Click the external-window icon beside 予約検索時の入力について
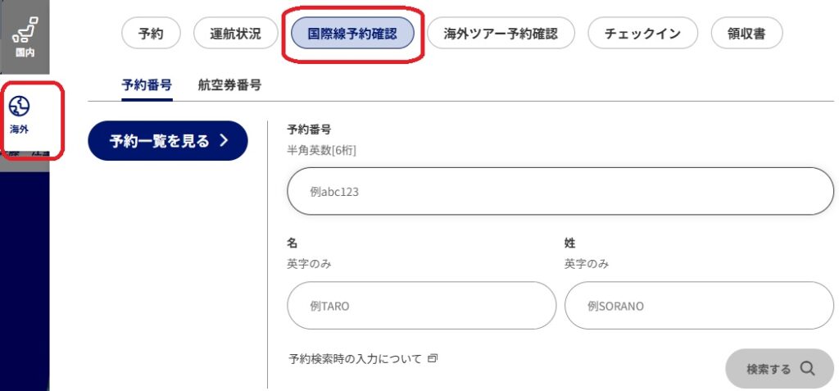Image resolution: width=839 pixels, height=391 pixels. coord(433,358)
